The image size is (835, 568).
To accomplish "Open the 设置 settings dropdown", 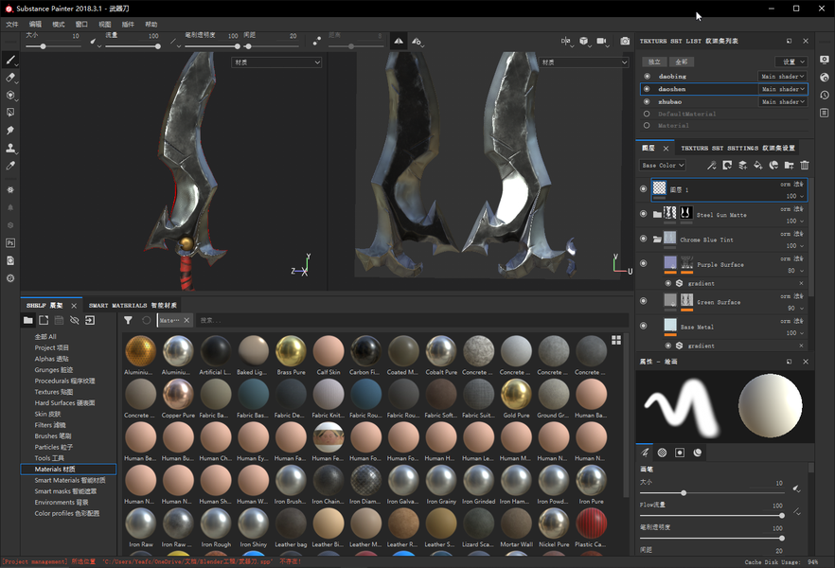I will (791, 62).
